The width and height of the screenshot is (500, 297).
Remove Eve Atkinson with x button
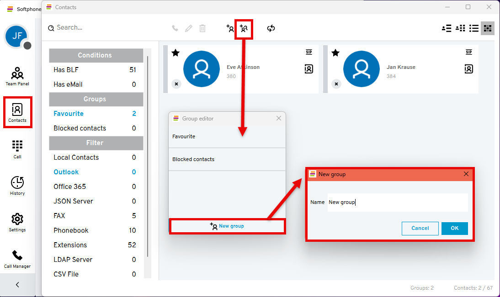pyautogui.click(x=176, y=84)
